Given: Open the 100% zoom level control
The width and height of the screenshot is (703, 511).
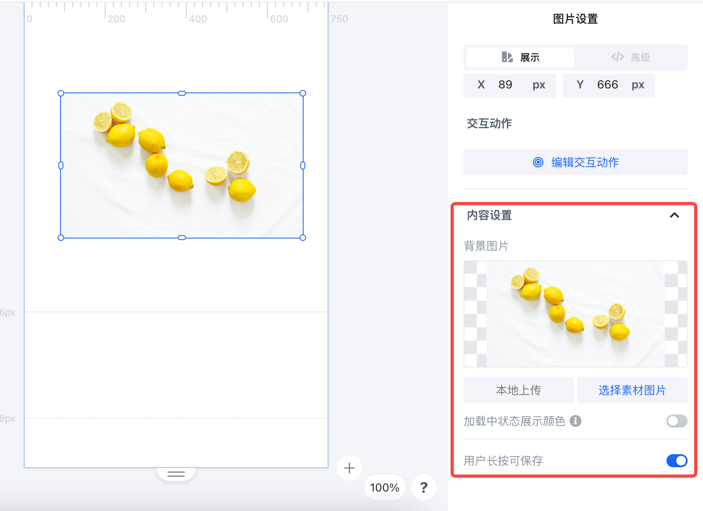Looking at the screenshot, I should coord(385,487).
